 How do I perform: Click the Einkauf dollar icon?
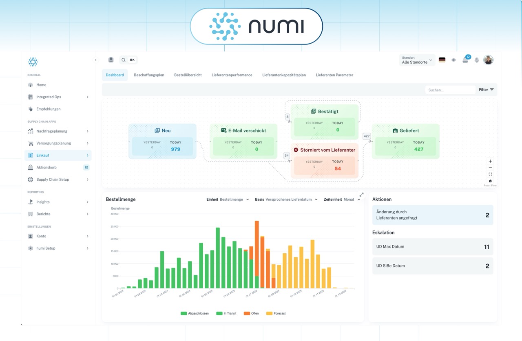click(x=30, y=155)
